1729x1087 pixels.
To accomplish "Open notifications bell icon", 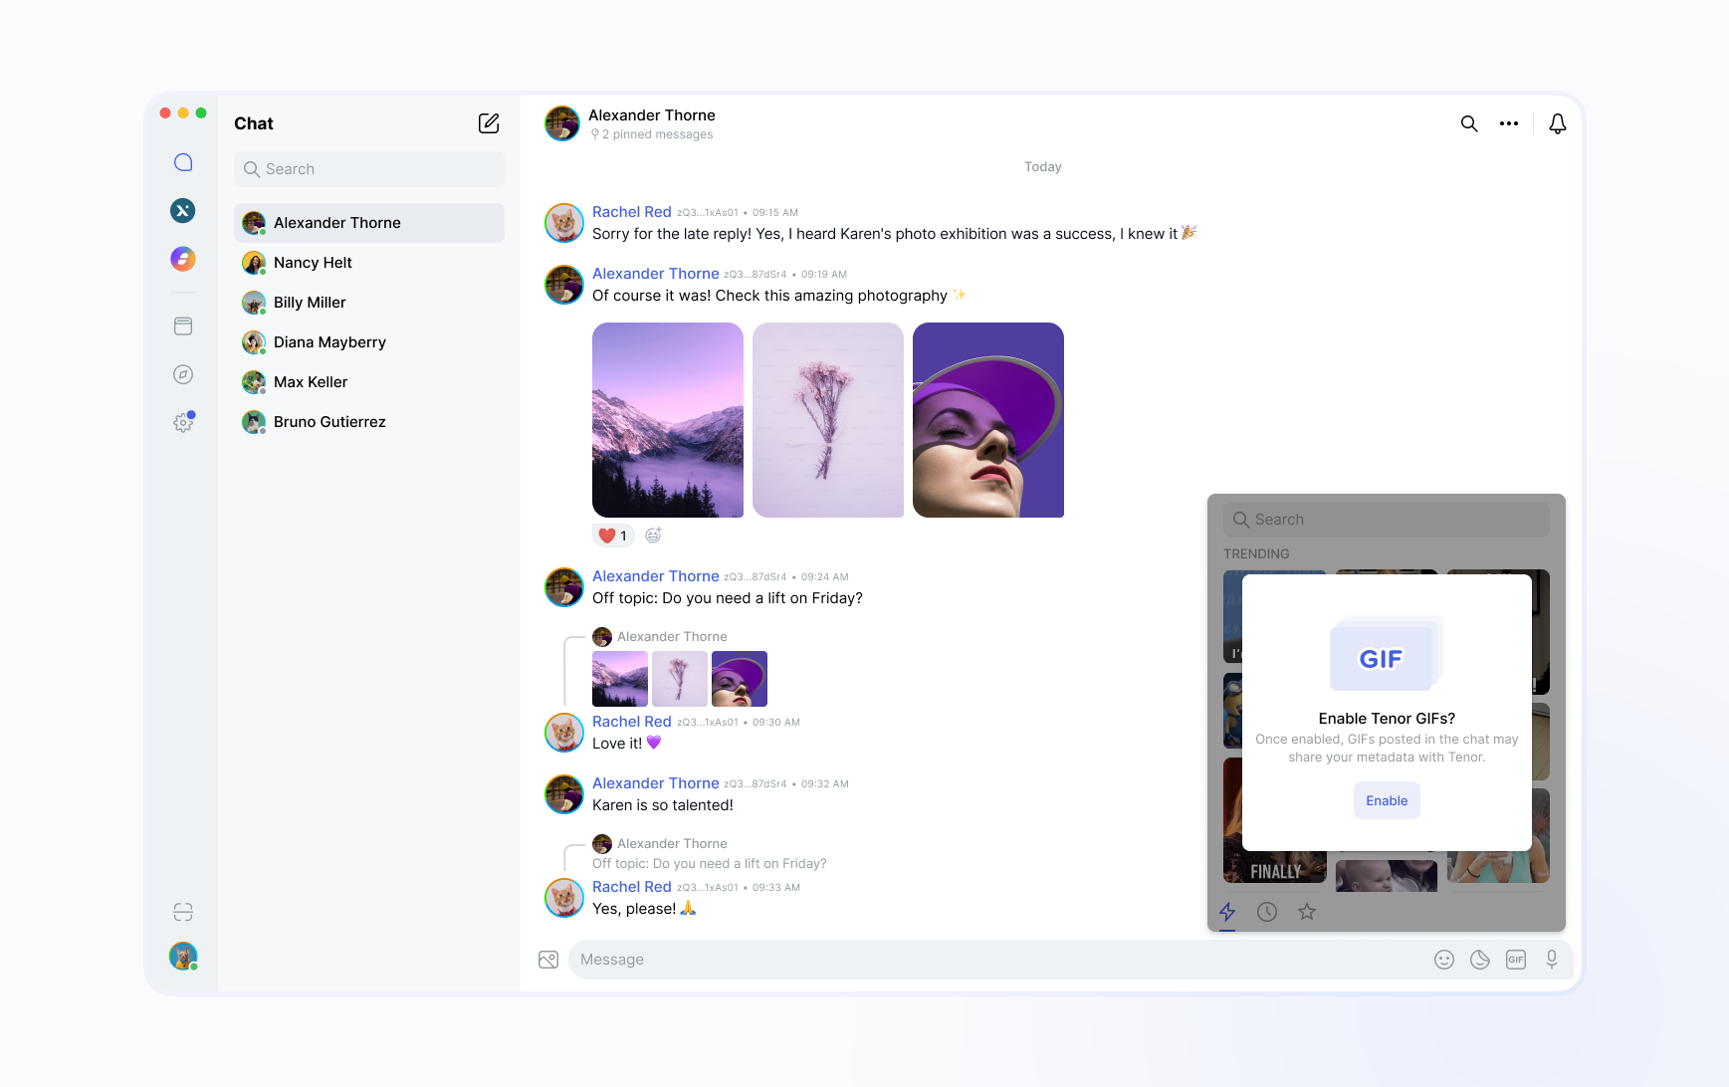I will coord(1558,123).
